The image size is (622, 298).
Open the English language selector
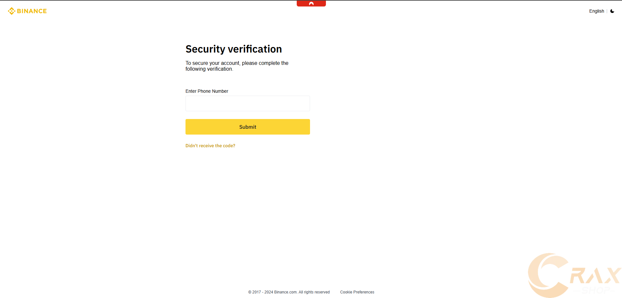[x=596, y=11]
